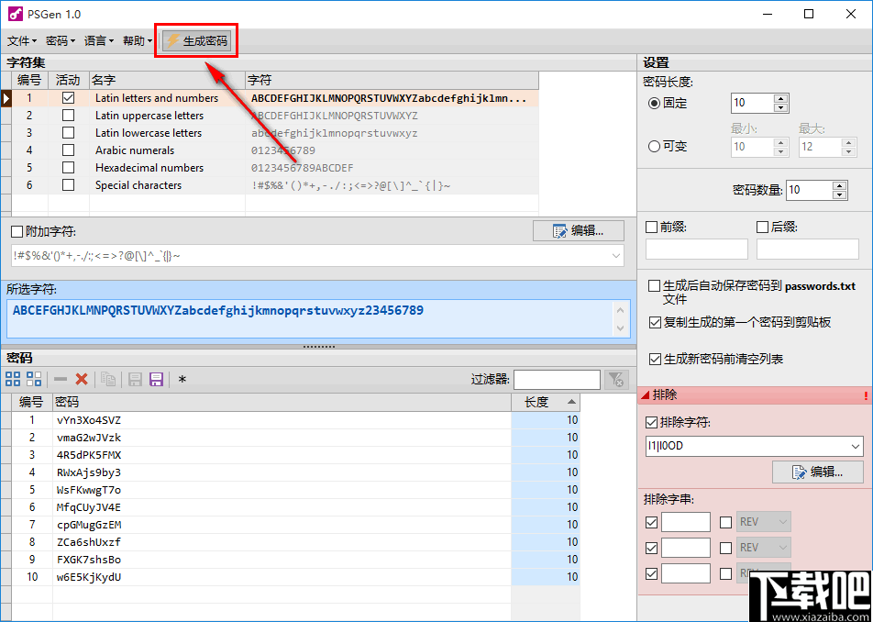The width and height of the screenshot is (873, 622).
Task: Select all passwords grid icon
Action: pyautogui.click(x=13, y=379)
